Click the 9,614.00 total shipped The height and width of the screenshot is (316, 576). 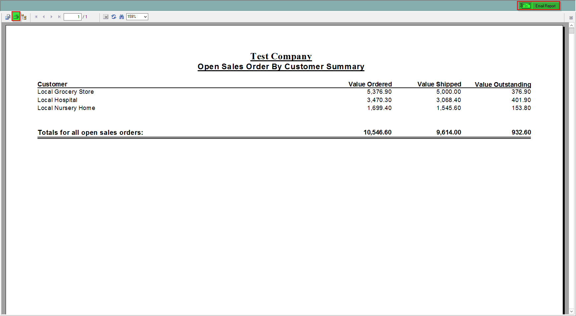coord(449,132)
